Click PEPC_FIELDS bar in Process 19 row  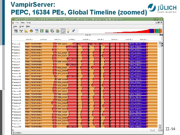tap(137, 100)
